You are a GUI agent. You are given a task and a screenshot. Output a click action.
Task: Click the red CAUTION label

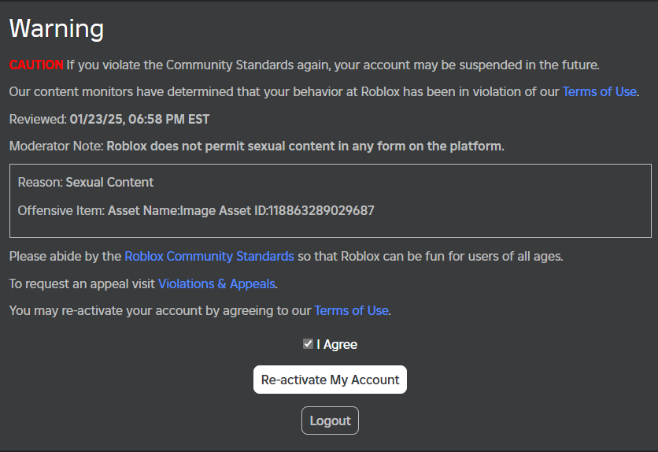point(36,65)
